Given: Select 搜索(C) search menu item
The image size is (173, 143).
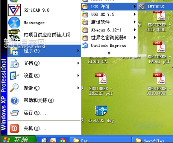Looking at the screenshot, I should point(44,88).
